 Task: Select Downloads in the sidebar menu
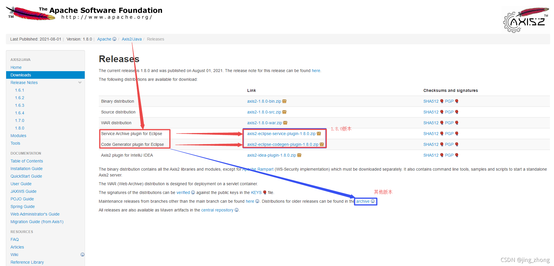pos(45,75)
